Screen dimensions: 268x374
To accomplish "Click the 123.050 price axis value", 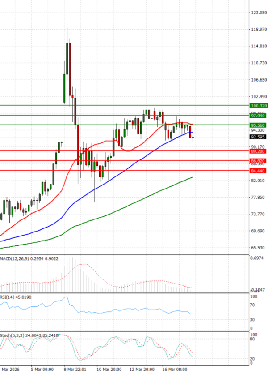I will click(x=258, y=13).
